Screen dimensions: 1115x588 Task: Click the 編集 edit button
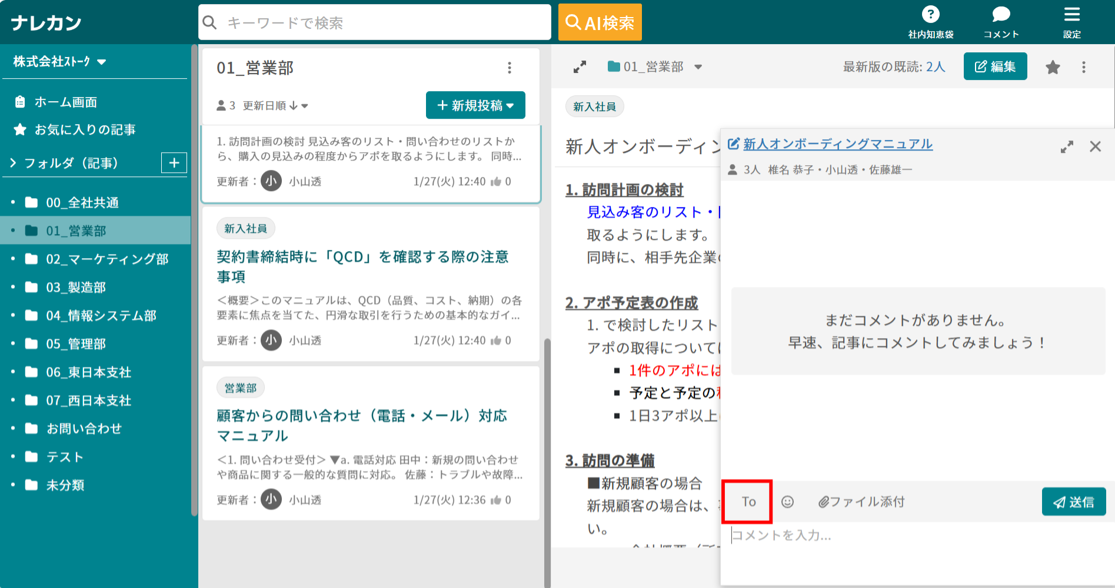995,66
